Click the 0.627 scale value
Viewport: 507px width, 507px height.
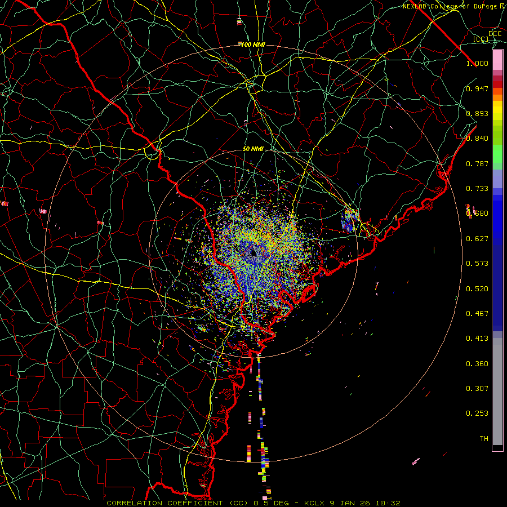(477, 239)
